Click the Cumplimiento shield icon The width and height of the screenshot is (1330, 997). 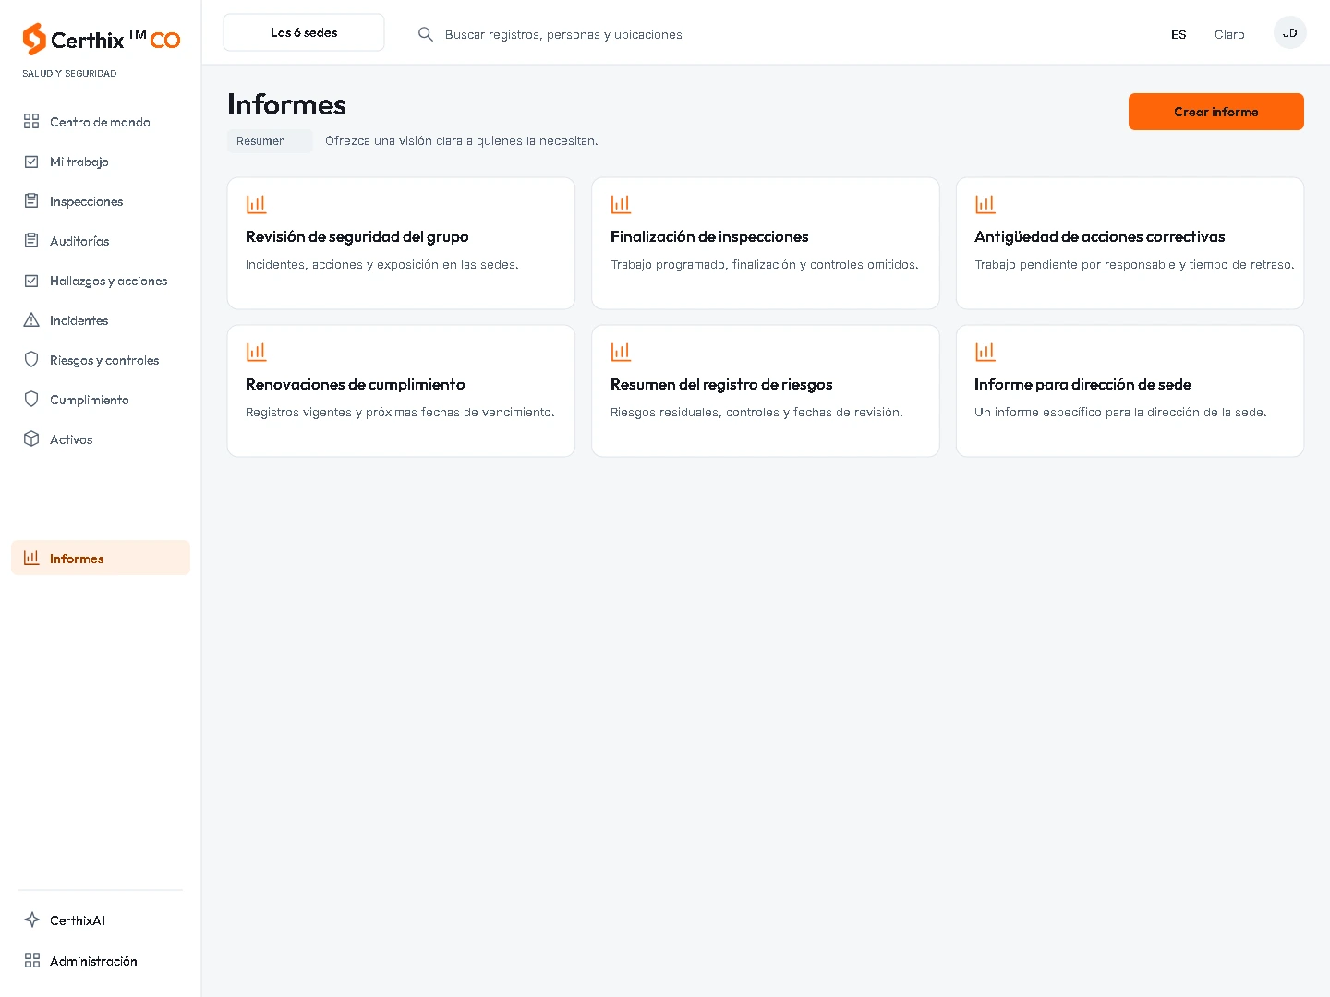[x=31, y=399]
